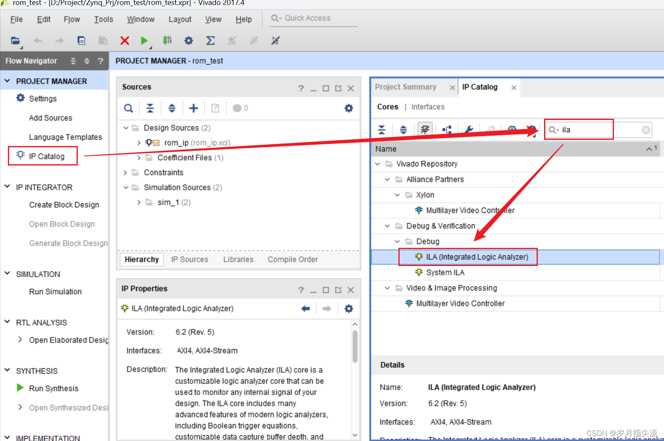Open Sources panel settings gear
The height and width of the screenshot is (441, 664).
tap(349, 108)
